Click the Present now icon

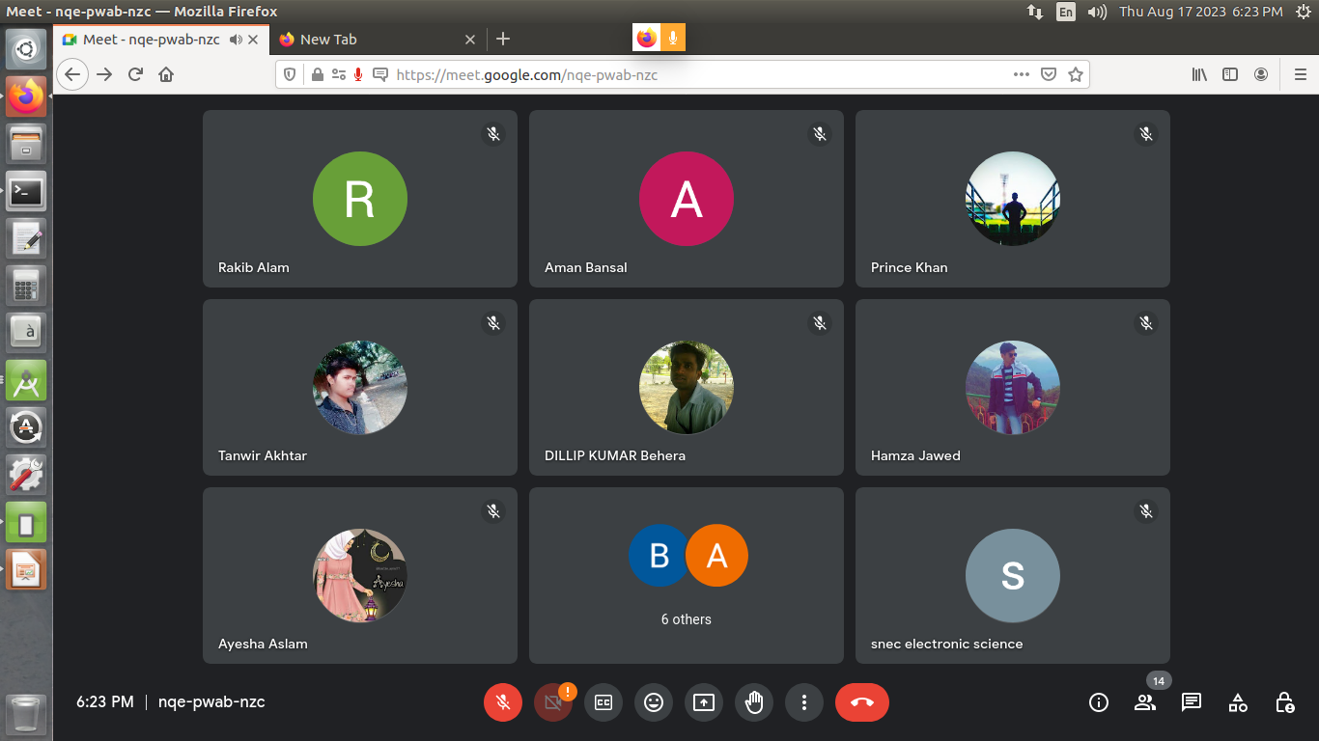(x=704, y=702)
